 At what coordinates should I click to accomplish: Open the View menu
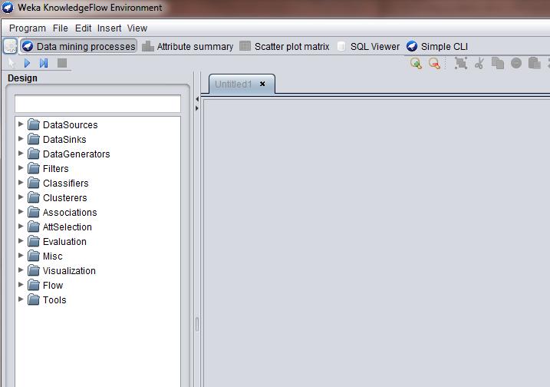click(137, 28)
